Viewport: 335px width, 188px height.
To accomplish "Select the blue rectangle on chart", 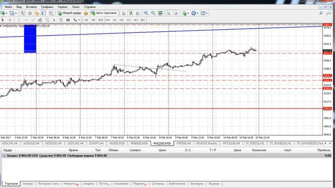I will [x=30, y=39].
